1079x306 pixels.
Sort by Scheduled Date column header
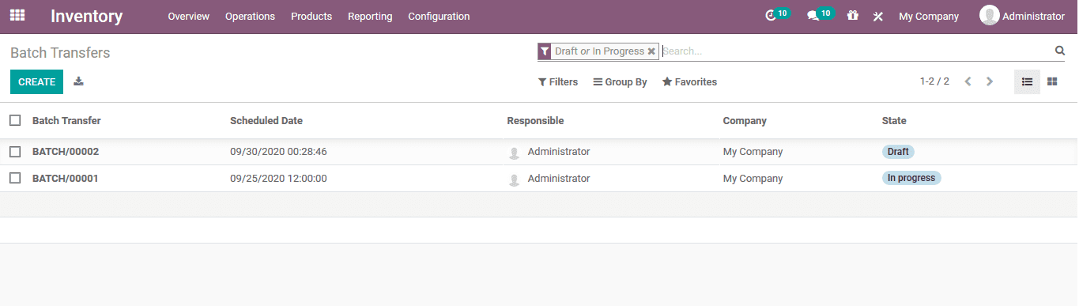266,121
